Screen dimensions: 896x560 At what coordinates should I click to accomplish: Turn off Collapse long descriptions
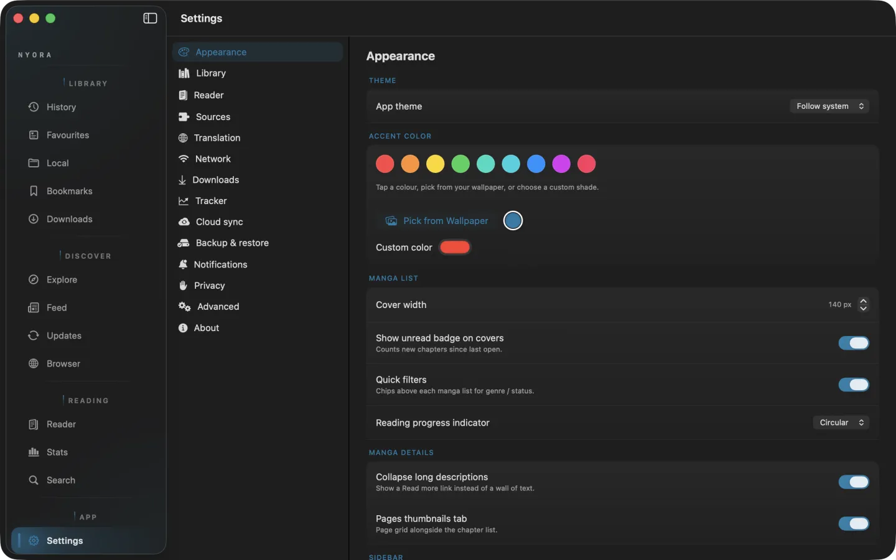854,482
